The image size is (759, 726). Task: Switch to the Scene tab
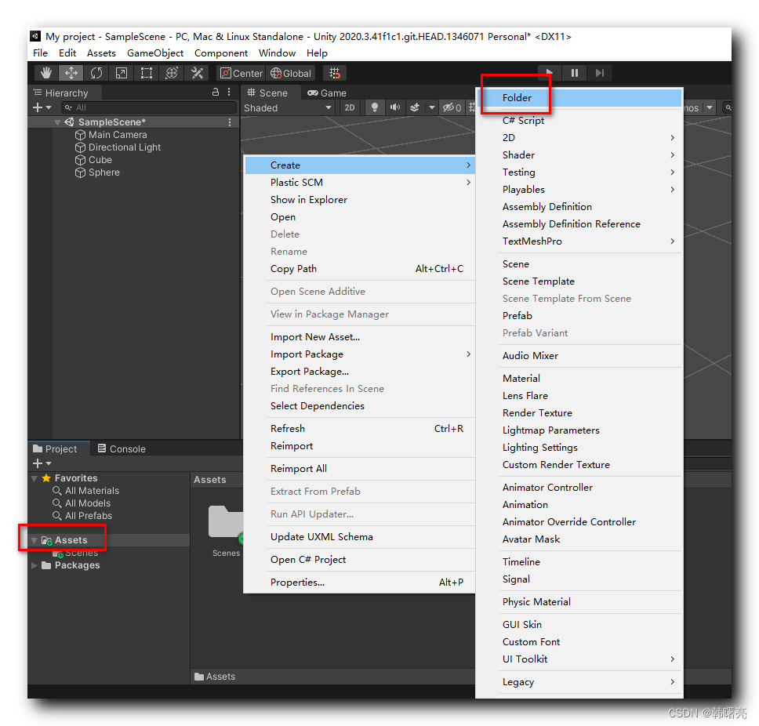click(267, 93)
